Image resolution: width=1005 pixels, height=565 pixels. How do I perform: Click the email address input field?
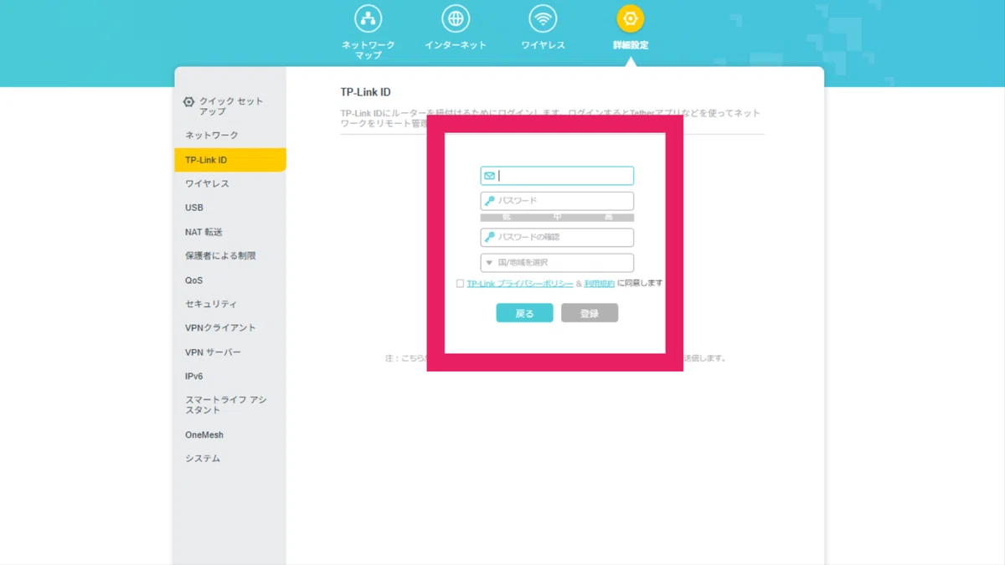click(557, 176)
